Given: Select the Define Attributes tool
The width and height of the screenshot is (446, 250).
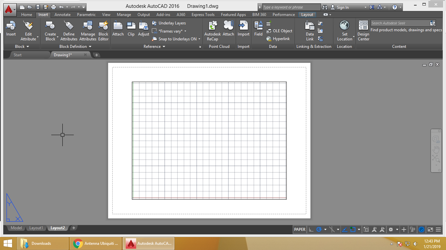Looking at the screenshot, I should point(69,31).
